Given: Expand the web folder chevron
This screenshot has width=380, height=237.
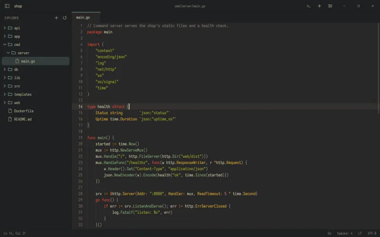Looking at the screenshot, I should coord(5,102).
